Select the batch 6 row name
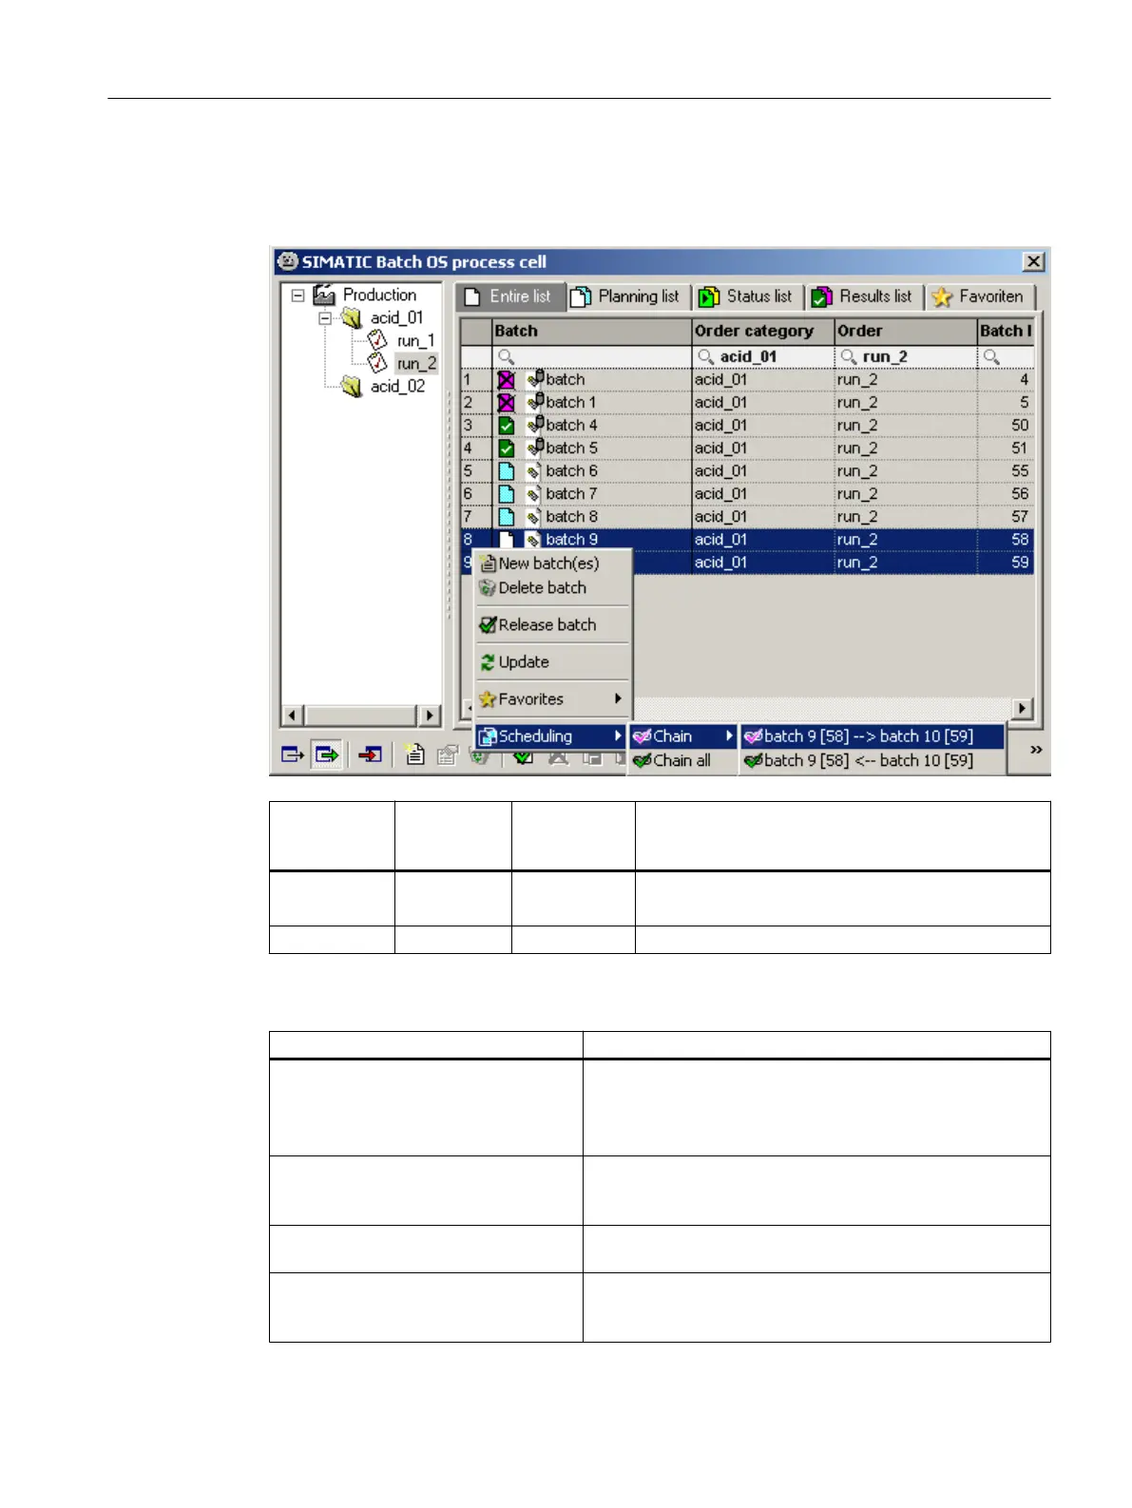The height and width of the screenshot is (1508, 1132). [x=571, y=471]
